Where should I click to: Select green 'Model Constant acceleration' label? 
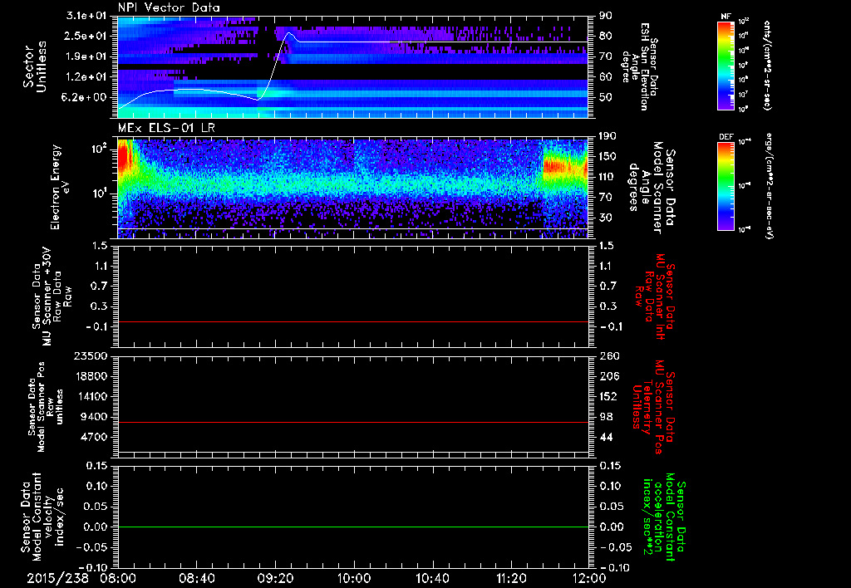click(x=664, y=517)
